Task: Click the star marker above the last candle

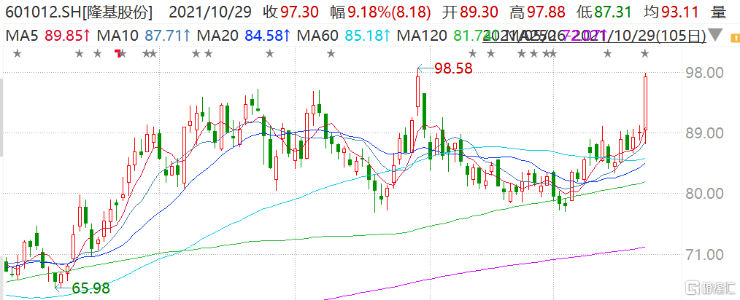Action: click(x=644, y=54)
